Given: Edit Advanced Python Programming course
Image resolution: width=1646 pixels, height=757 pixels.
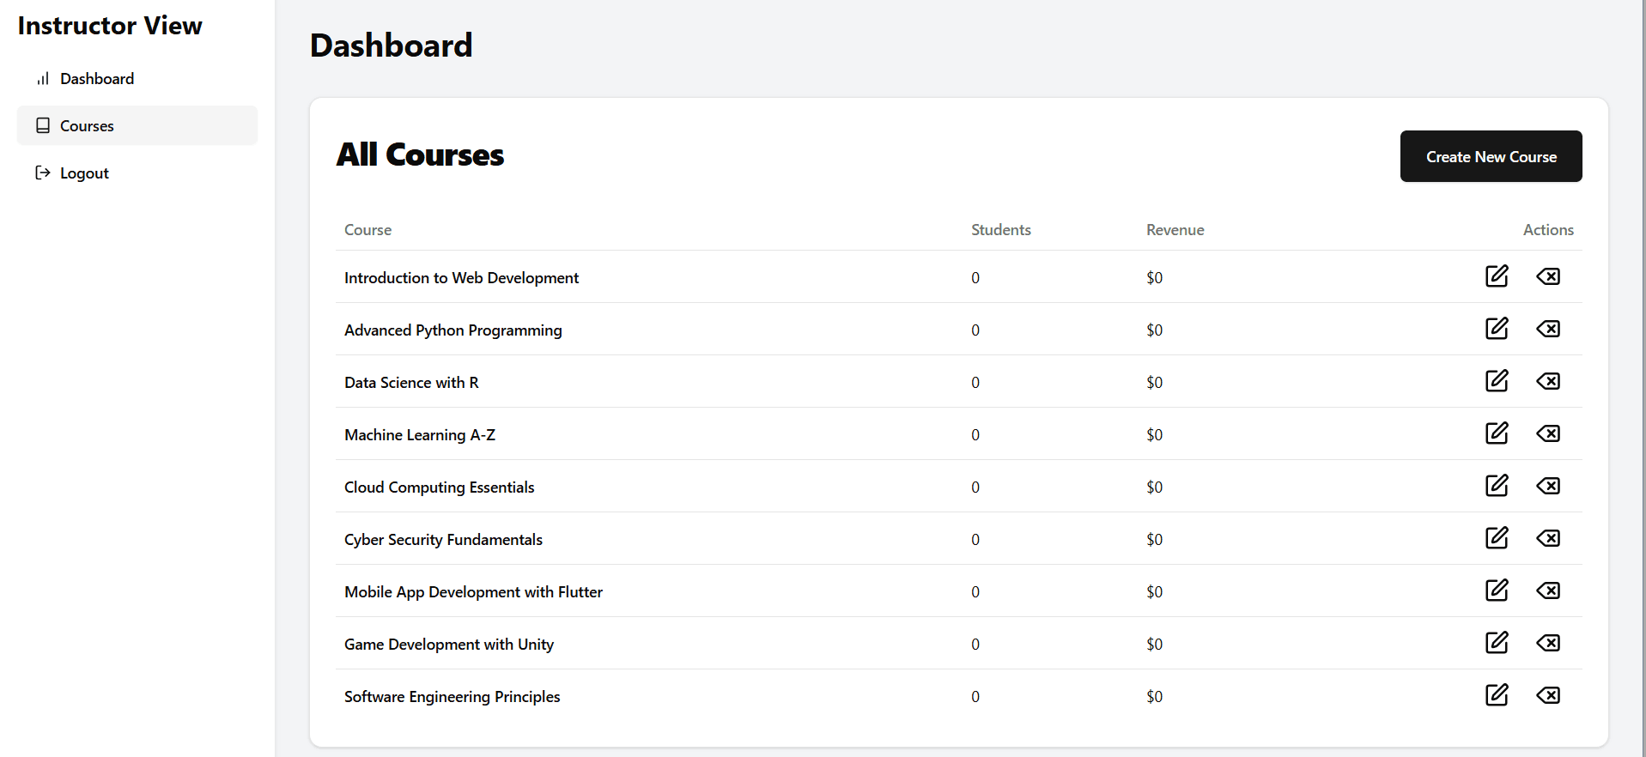Looking at the screenshot, I should [1497, 329].
